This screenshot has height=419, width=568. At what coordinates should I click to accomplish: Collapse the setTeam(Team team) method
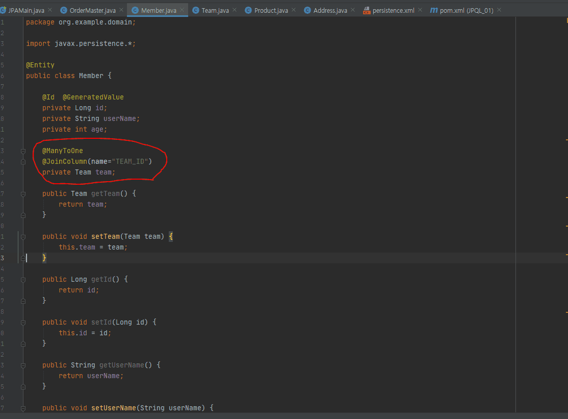[23, 237]
